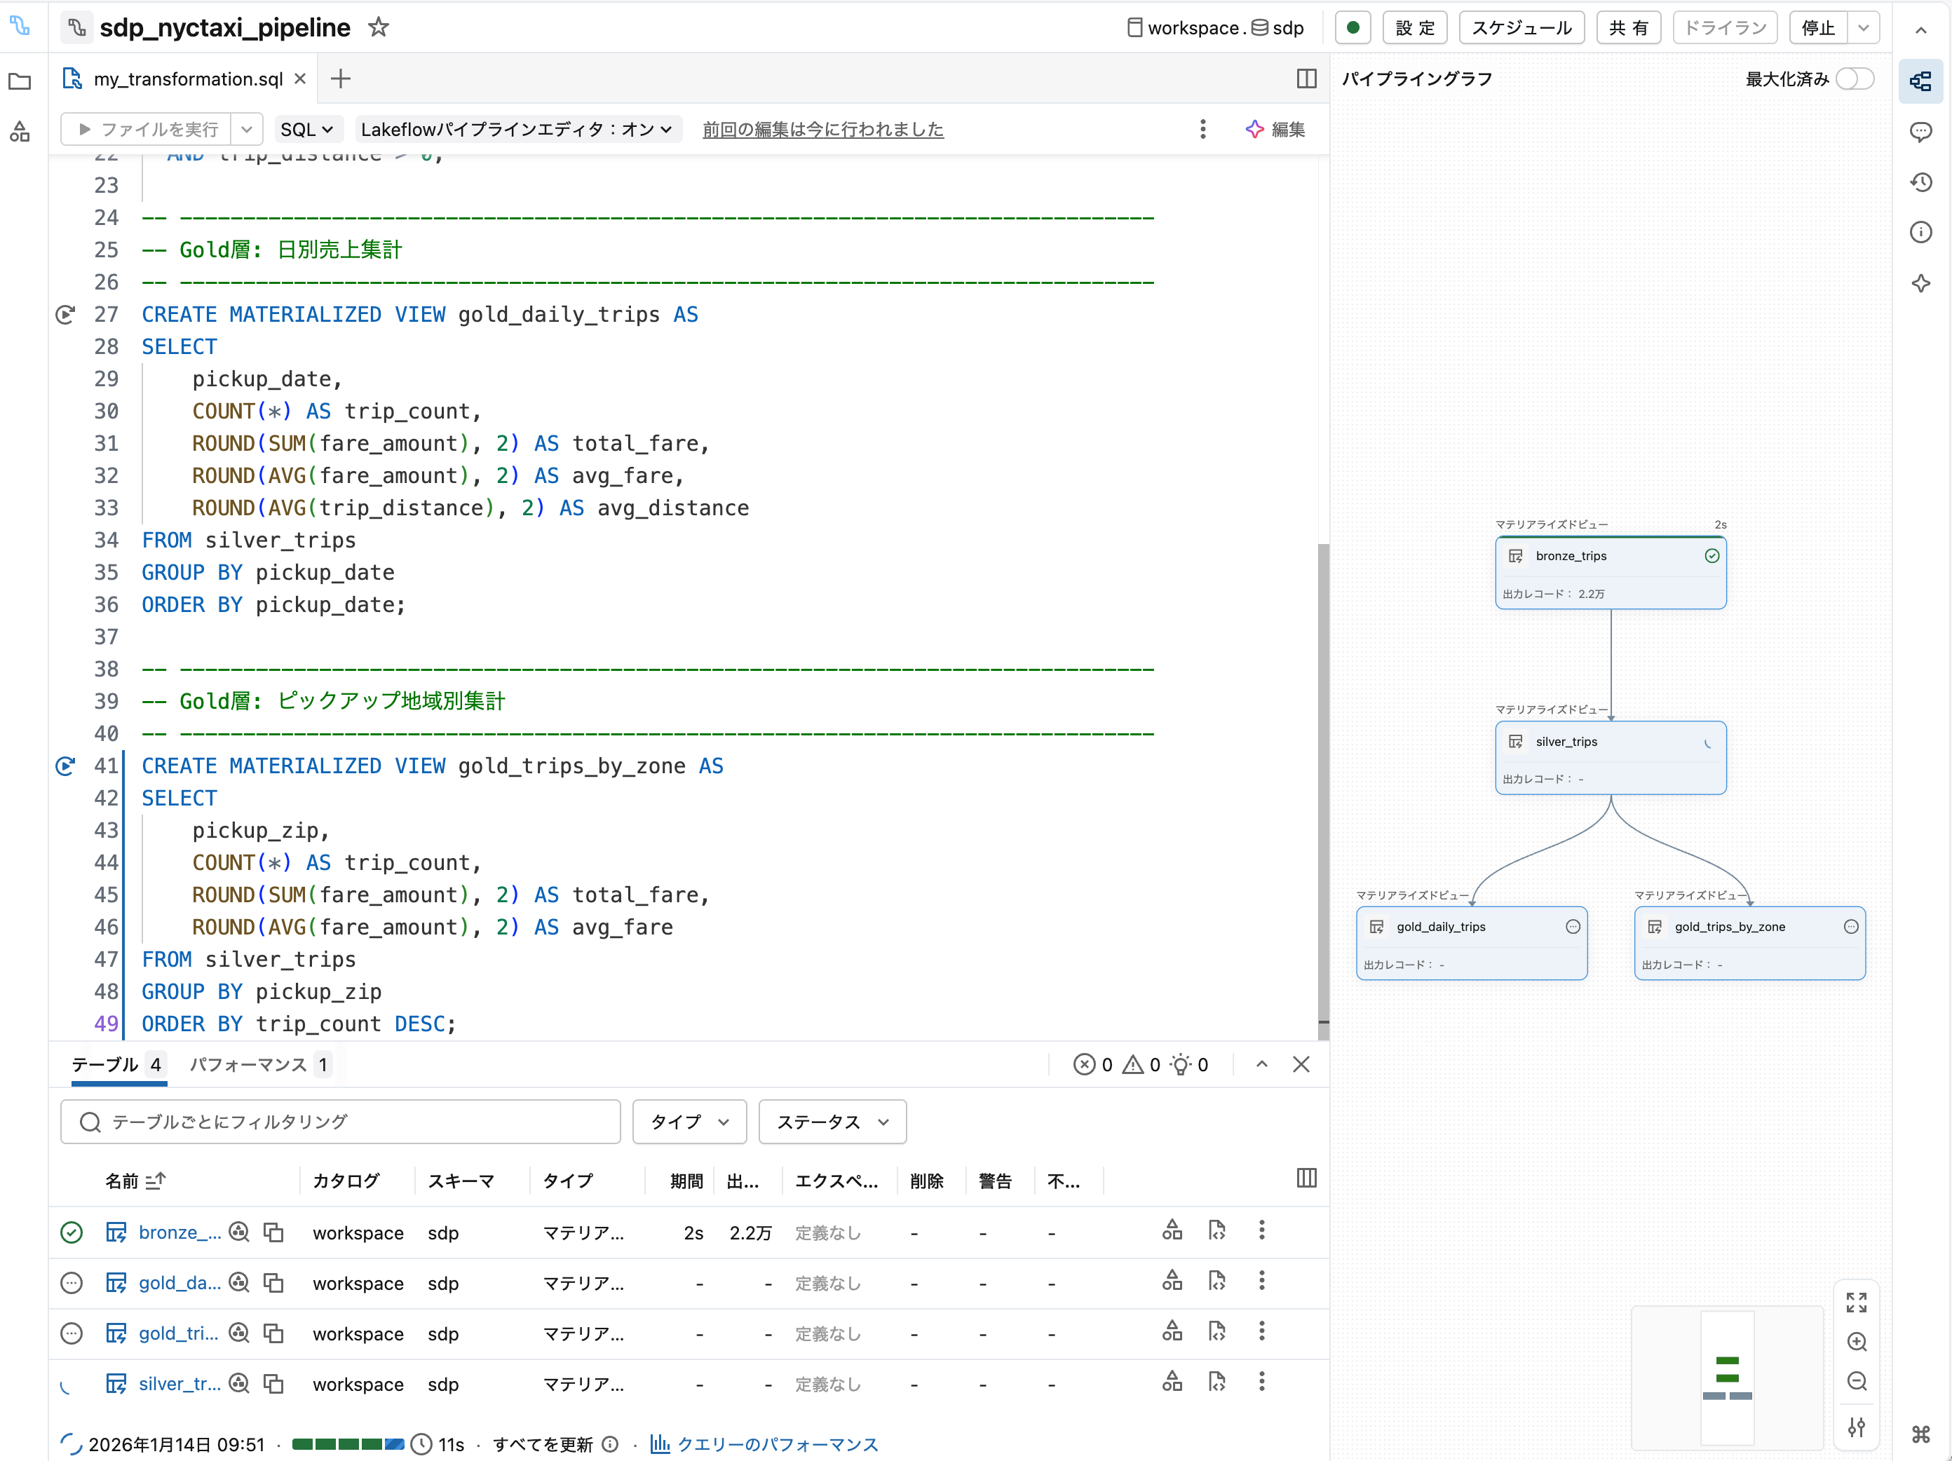Switch to the パフォーマンス tab
Screen dimensions: 1952x1461
250,1065
